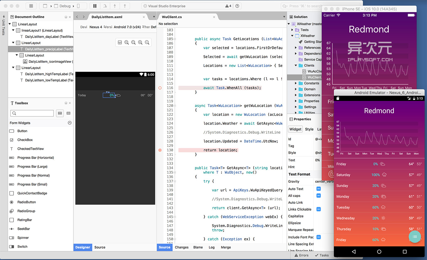Expand the Constants folder in Solution pad
The height and width of the screenshot is (260, 427).
click(x=296, y=83)
